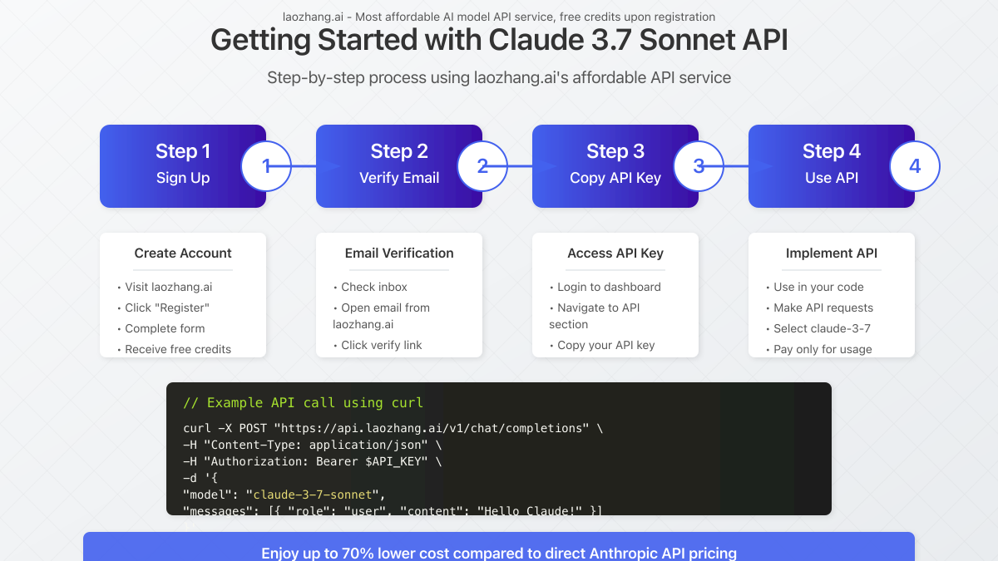Click the 'Click "Register"' bullet
Viewport: 998px width, 561px height.
[x=163, y=308]
